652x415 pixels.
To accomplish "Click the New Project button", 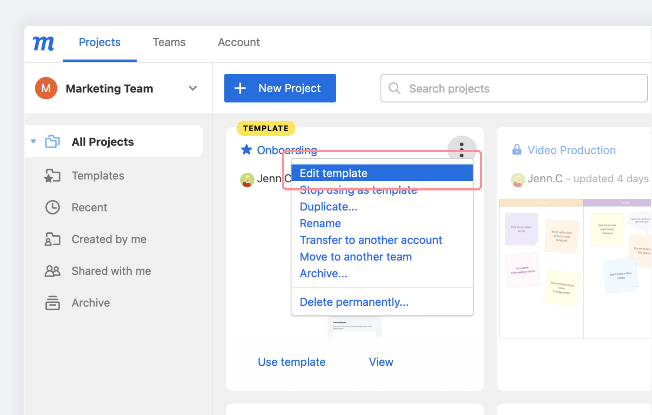I will click(280, 88).
